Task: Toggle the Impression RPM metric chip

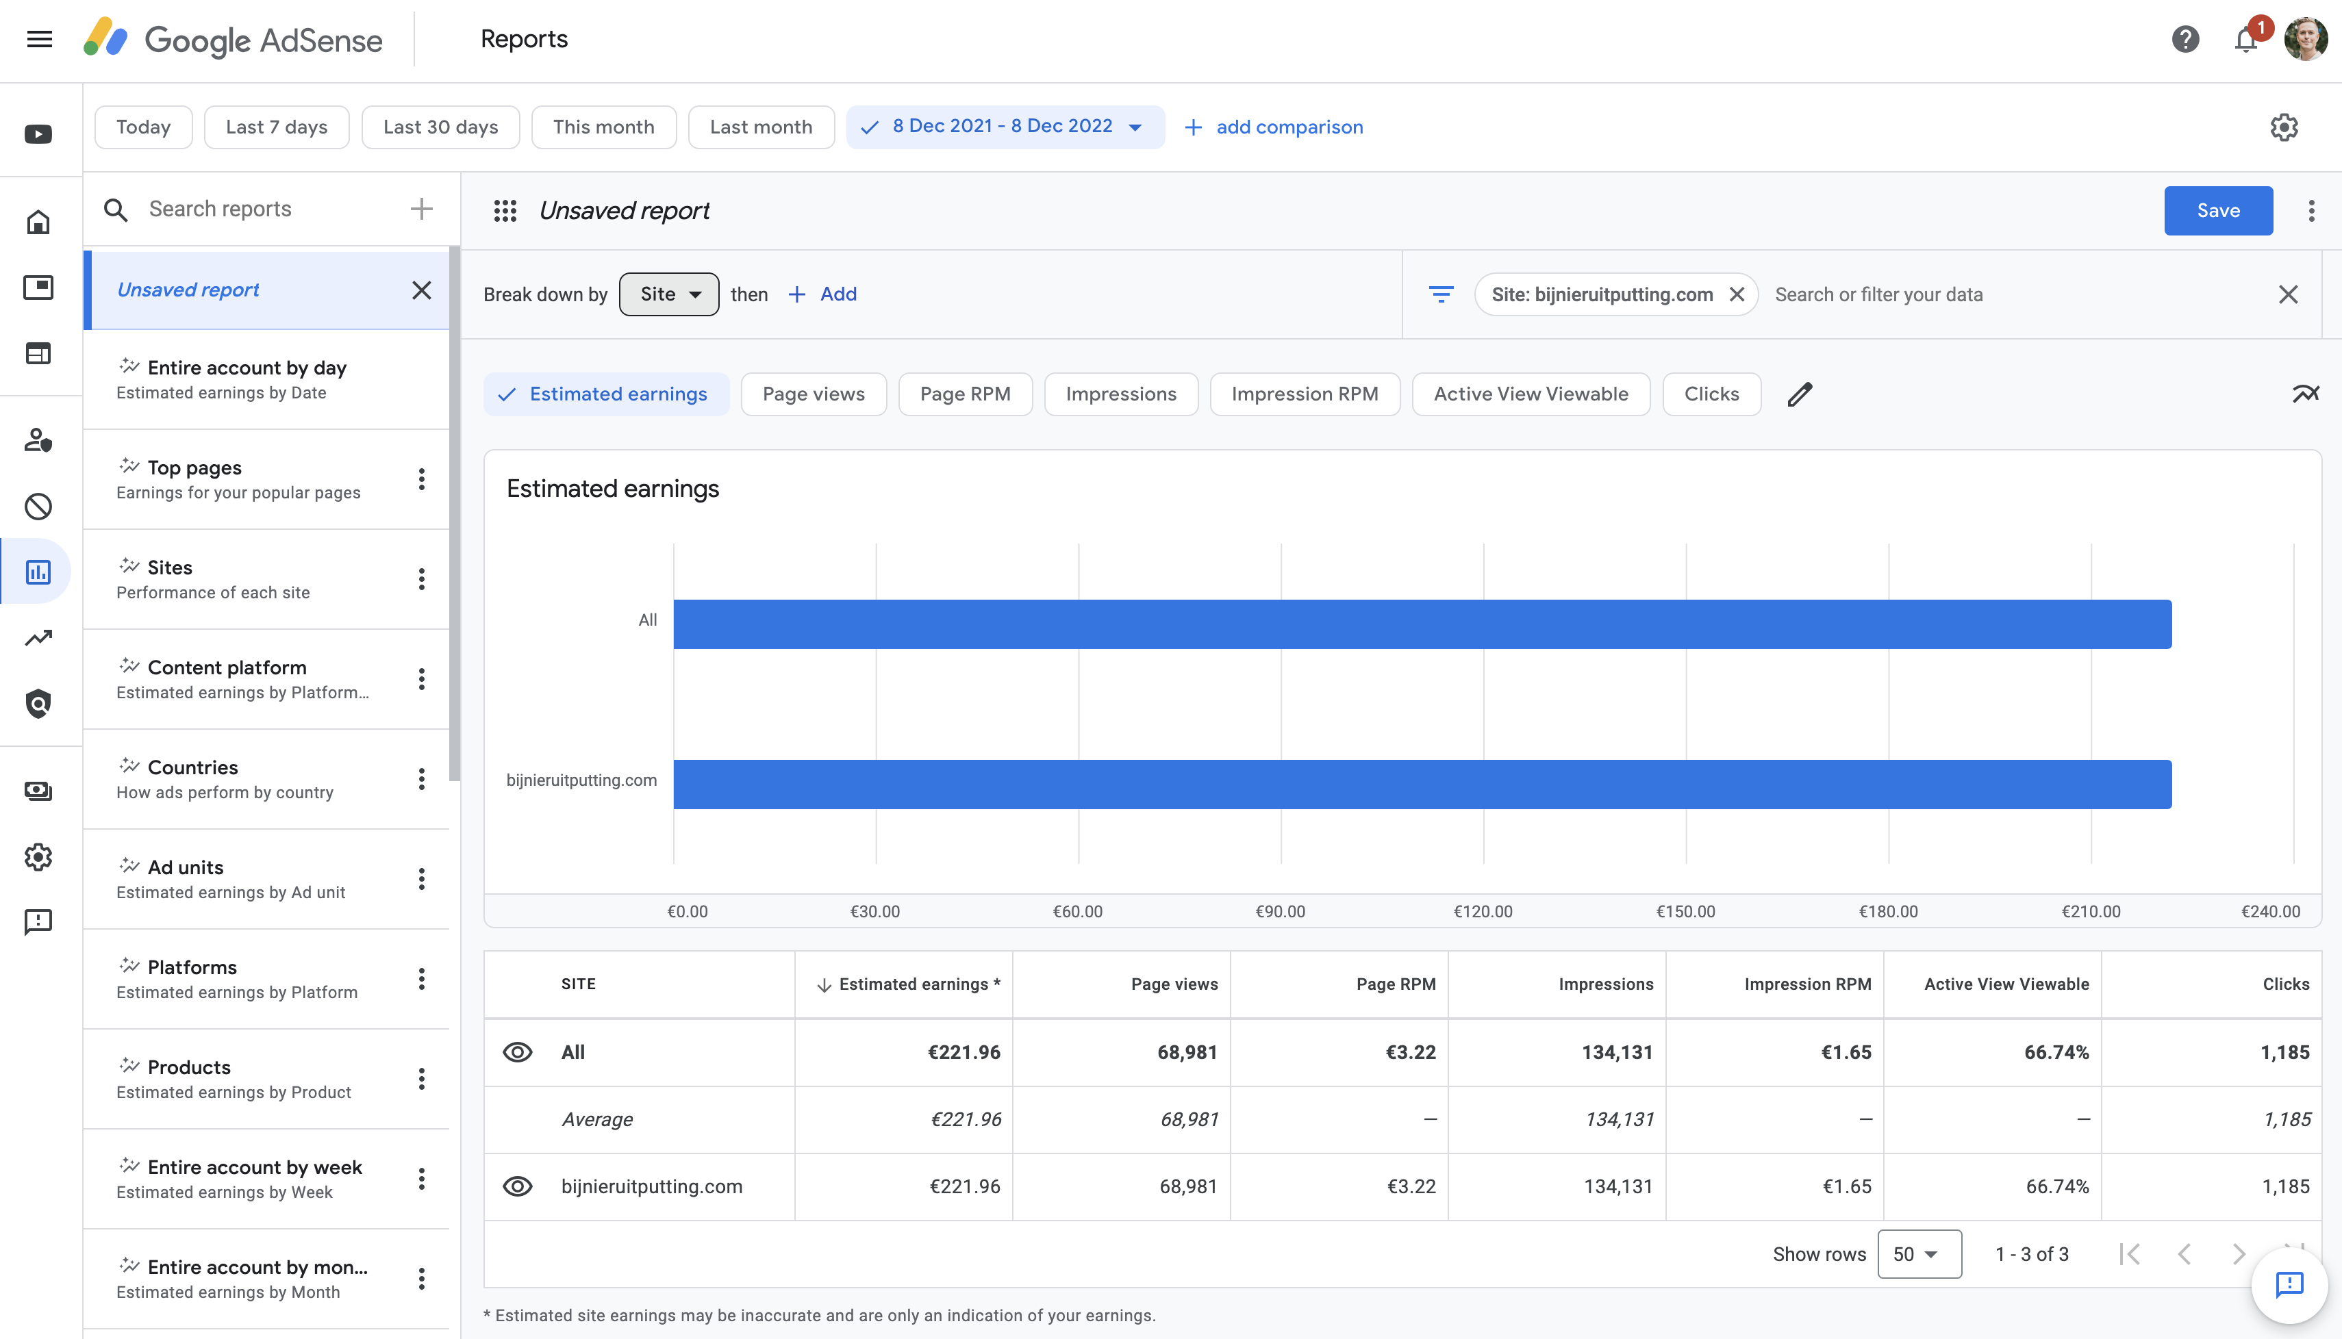Action: (x=1305, y=394)
